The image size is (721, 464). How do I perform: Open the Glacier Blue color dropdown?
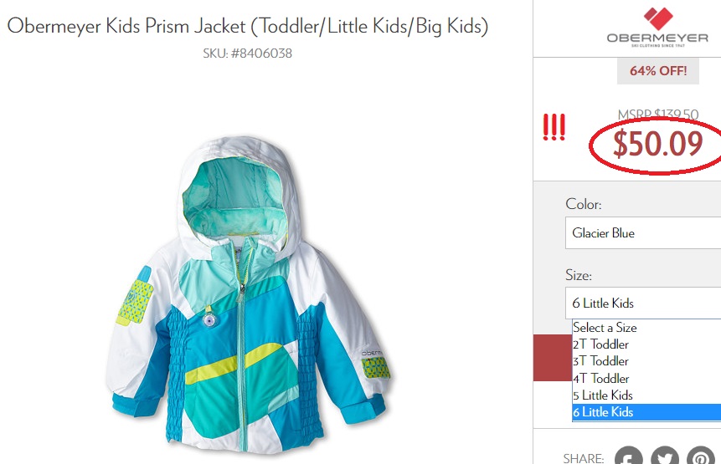click(x=643, y=233)
